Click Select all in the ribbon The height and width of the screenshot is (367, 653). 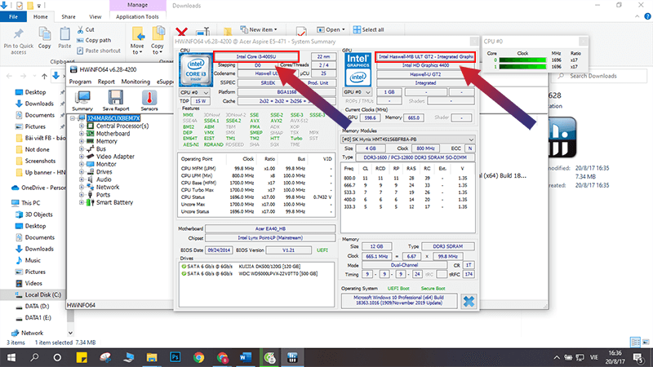tap(369, 29)
